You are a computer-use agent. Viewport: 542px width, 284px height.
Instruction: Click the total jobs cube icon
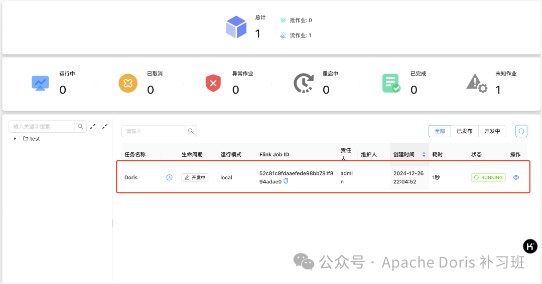point(236,27)
